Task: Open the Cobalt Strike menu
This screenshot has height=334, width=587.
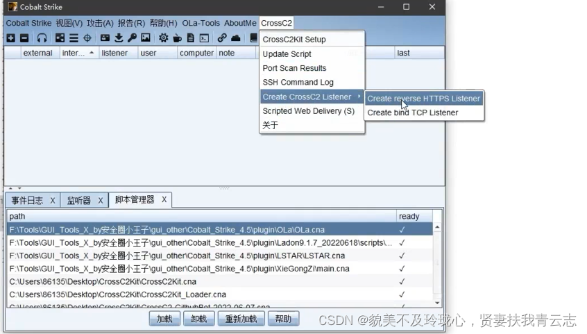Action: click(29, 23)
